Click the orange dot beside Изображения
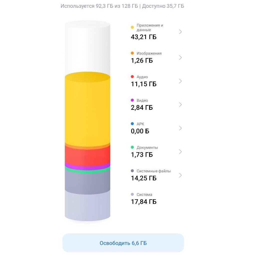Image resolution: width=255 pixels, height=256 pixels. (x=132, y=53)
